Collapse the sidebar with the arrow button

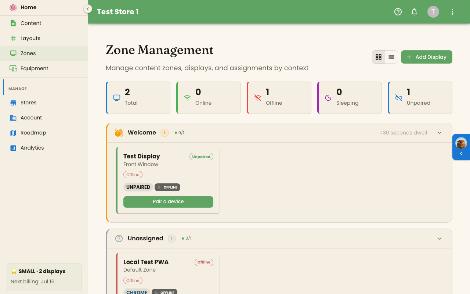point(88,9)
